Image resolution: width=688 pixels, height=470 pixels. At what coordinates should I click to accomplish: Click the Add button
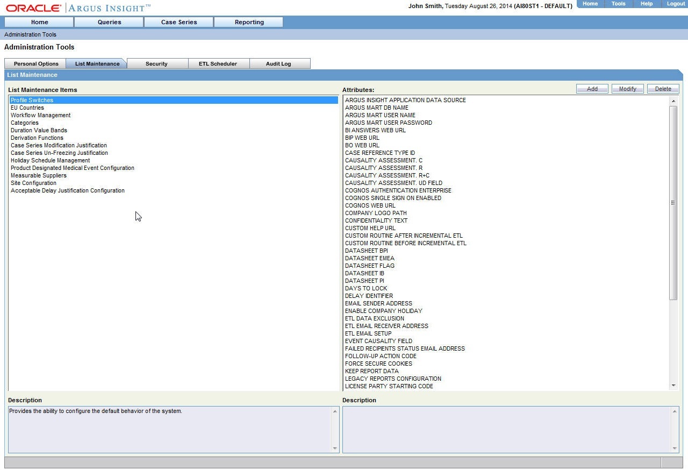[592, 89]
